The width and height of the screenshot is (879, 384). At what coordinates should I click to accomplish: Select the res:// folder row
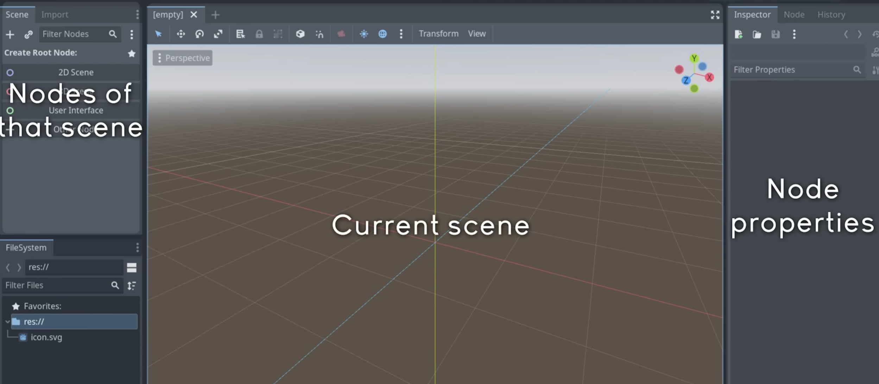click(x=74, y=322)
